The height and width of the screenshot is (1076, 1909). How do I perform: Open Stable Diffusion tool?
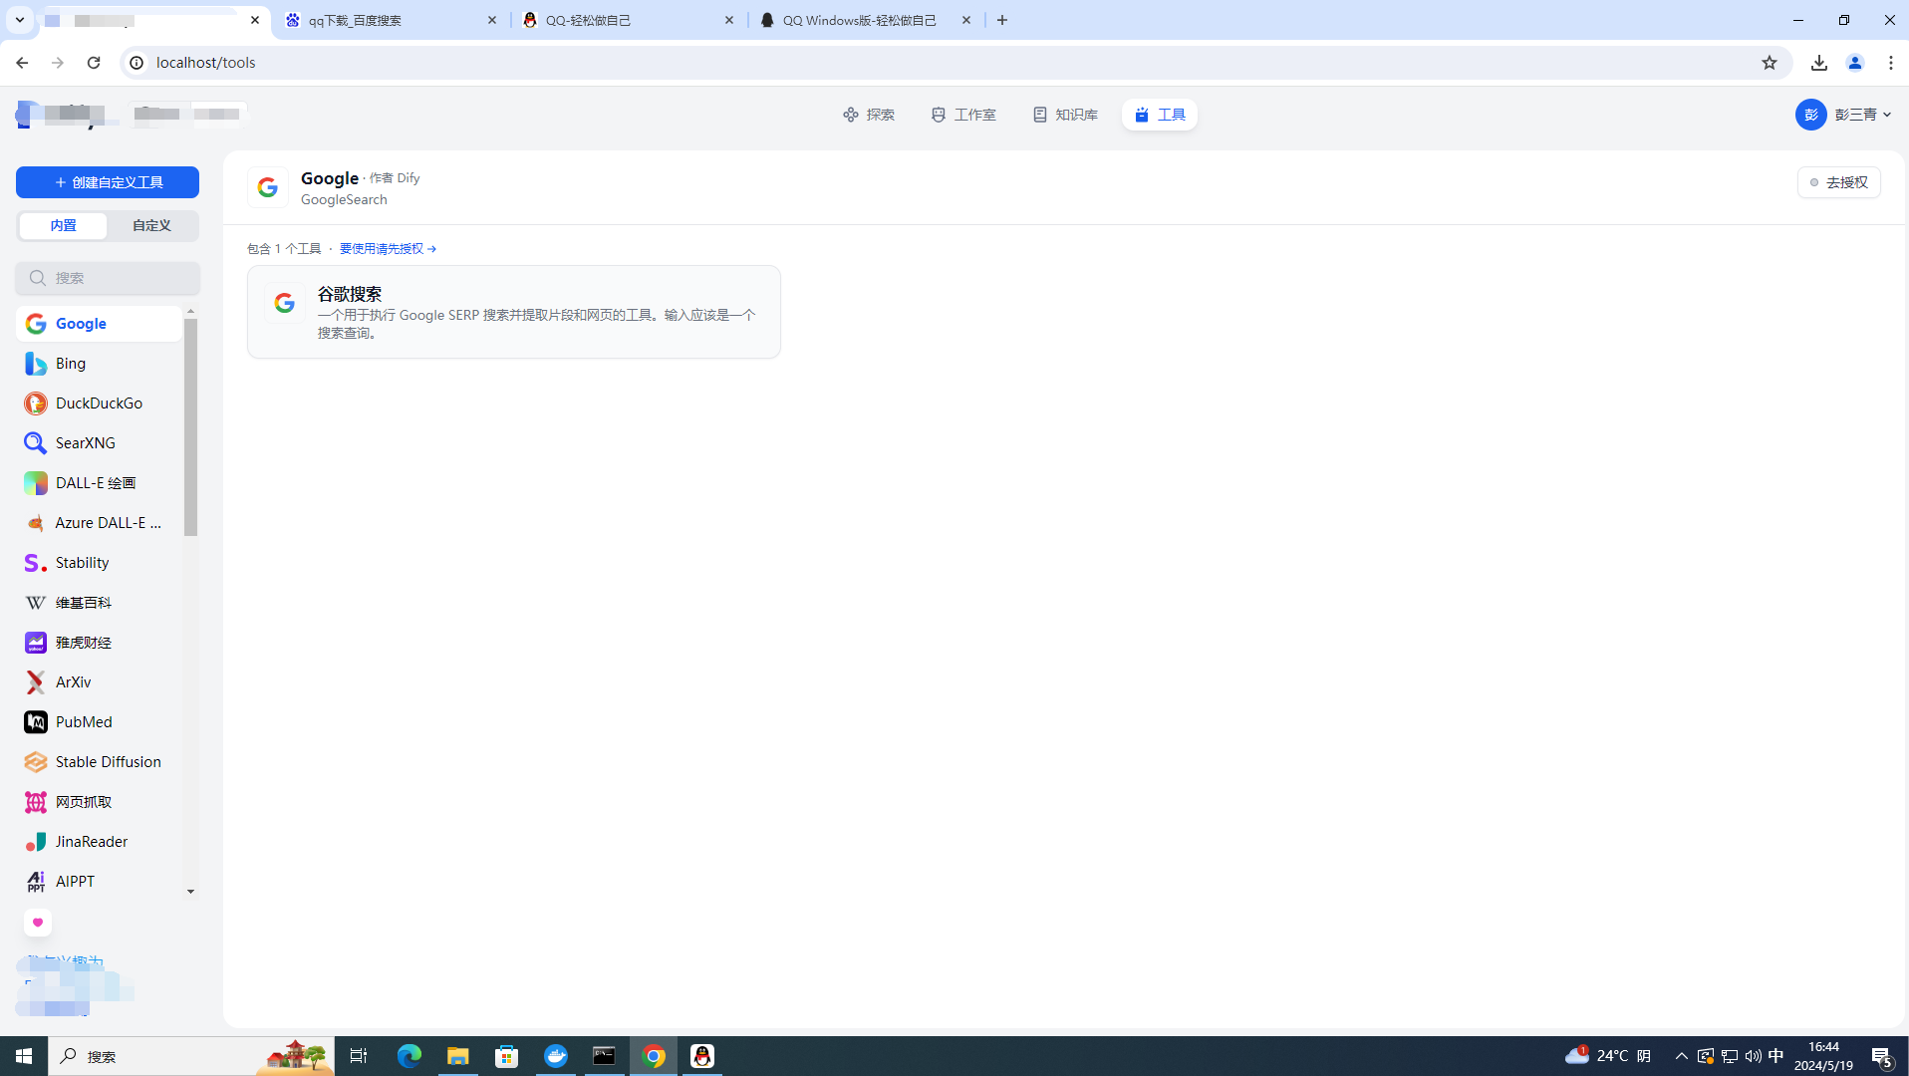tap(99, 762)
